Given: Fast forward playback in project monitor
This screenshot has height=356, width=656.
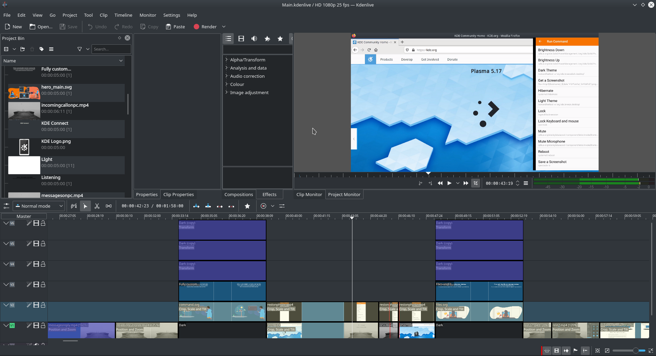Looking at the screenshot, I should 466,183.
